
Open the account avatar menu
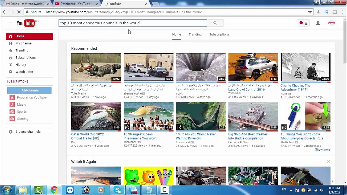[332, 23]
